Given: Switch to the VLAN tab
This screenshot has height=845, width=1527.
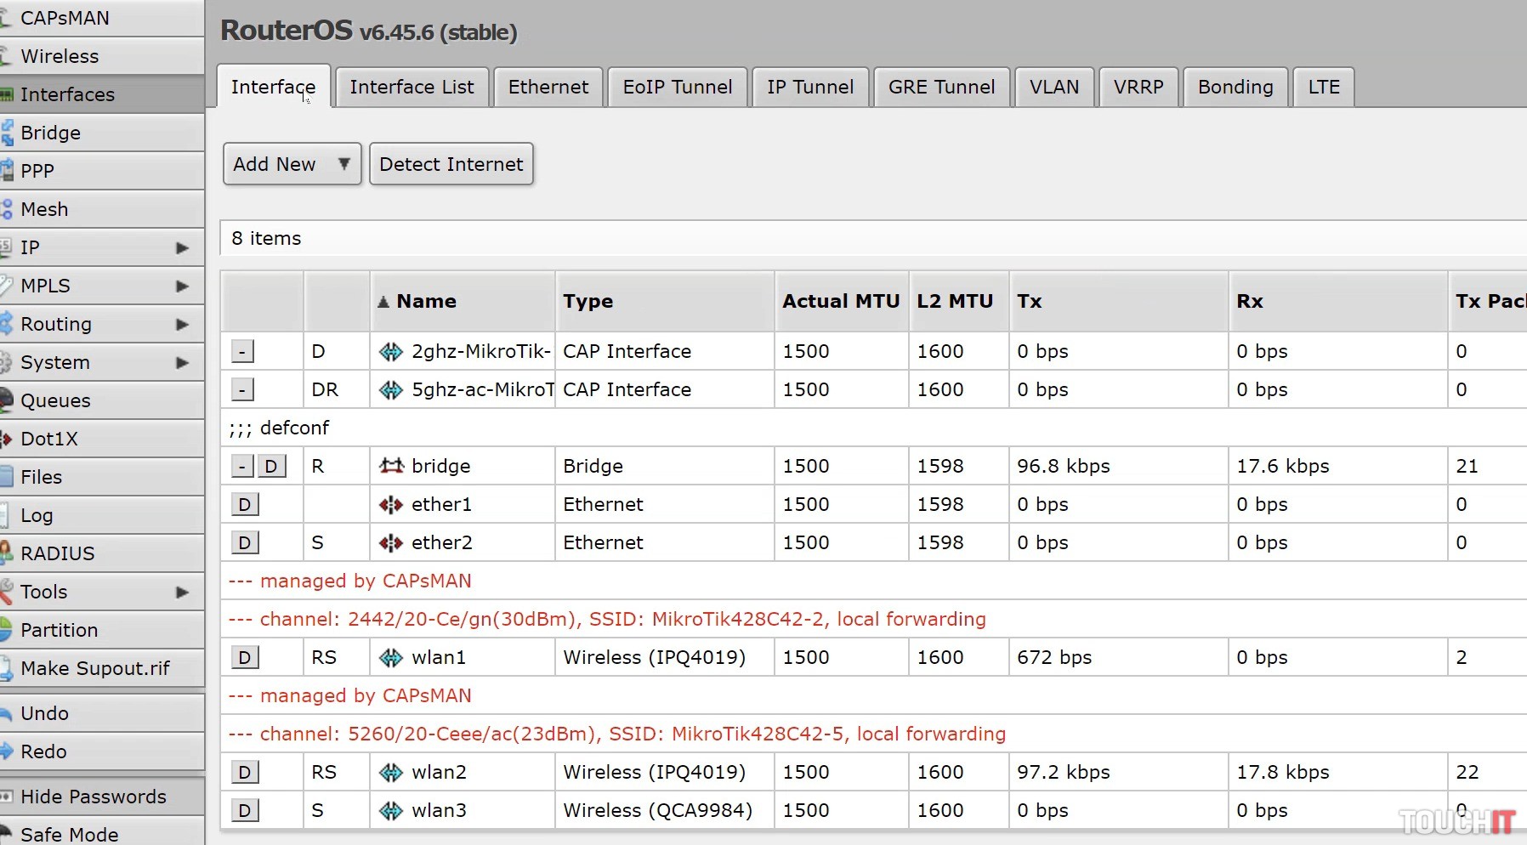Looking at the screenshot, I should click(x=1053, y=87).
